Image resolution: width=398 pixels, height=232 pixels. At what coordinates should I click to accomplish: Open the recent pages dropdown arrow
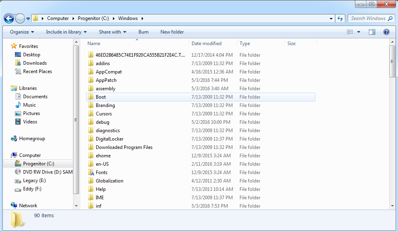pyautogui.click(x=28, y=18)
